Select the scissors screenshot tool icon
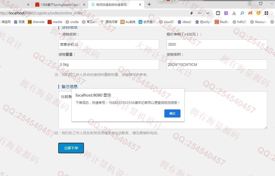 coord(234,13)
